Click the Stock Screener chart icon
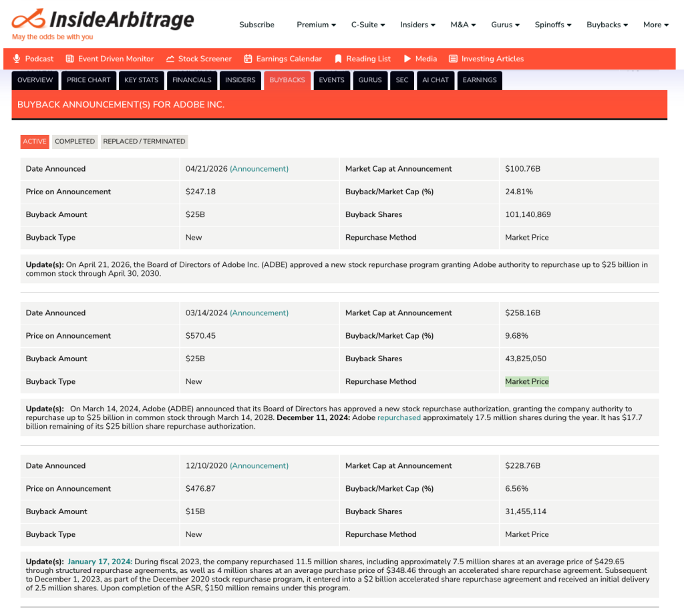This screenshot has width=684, height=609. point(170,59)
